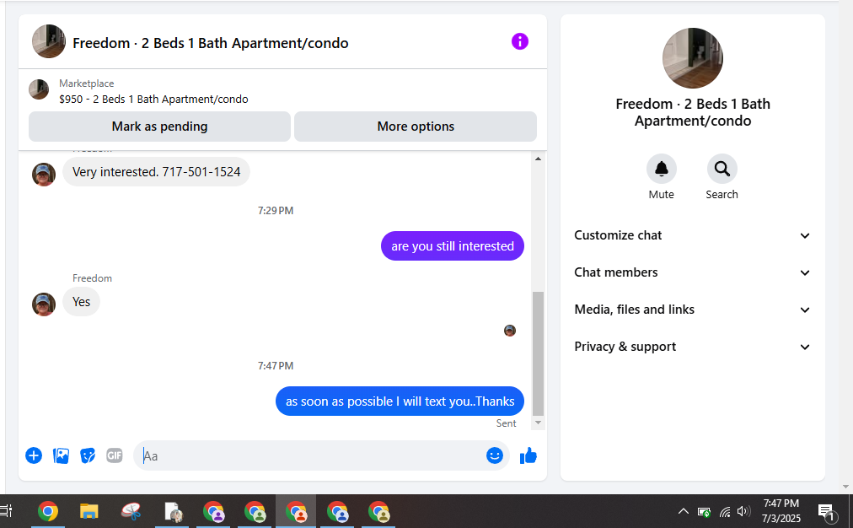Open the GIF picker
The image size is (853, 528).
[x=115, y=455]
